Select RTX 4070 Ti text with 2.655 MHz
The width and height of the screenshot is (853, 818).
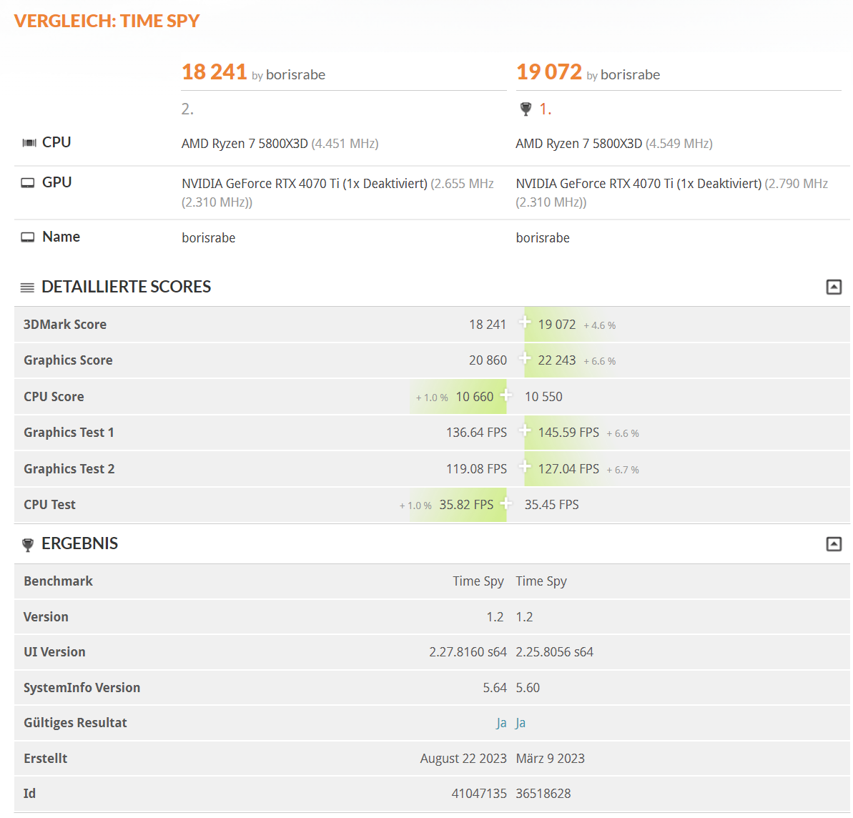(337, 192)
